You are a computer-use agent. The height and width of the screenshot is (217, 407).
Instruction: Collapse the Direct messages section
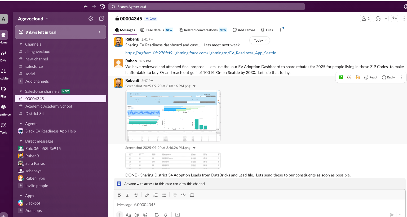pos(21,141)
